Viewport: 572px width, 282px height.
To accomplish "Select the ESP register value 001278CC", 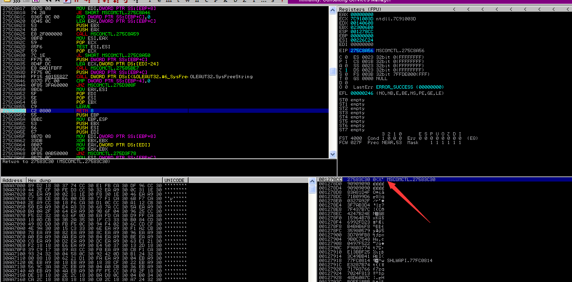I will coord(361,32).
